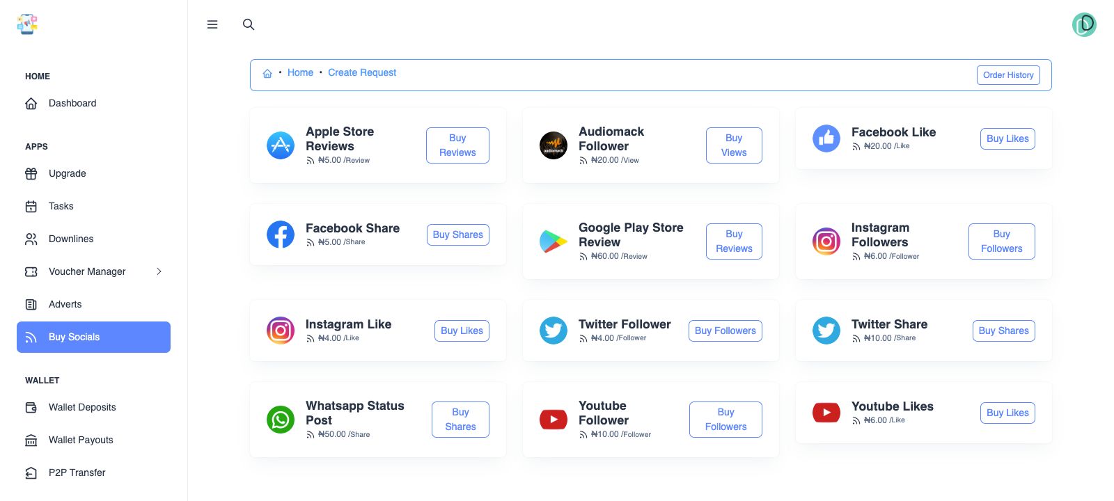Click the site logo in sidebar
The height and width of the screenshot is (501, 1114).
pos(27,24)
